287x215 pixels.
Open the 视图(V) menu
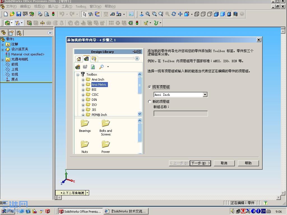tap(39, 6)
